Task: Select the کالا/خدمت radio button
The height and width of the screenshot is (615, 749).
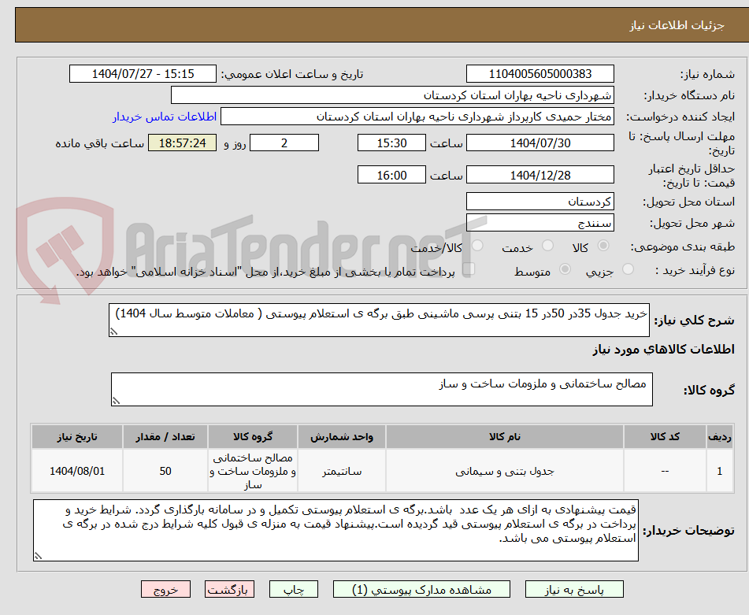Action: coord(476,245)
